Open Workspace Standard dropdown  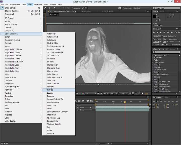pos(142,8)
